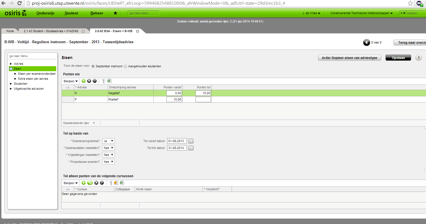This screenshot has height=224, width=426.
Task: Click the Opslaan button
Action: (x=398, y=58)
